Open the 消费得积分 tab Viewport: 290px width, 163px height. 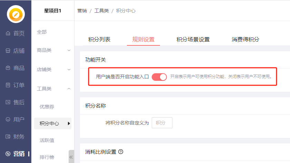(246, 39)
